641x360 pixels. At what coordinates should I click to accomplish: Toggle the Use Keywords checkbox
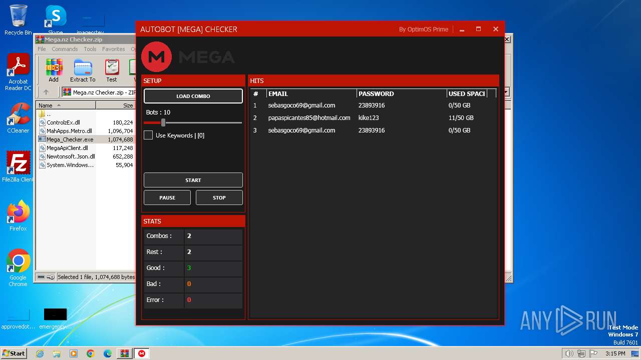pyautogui.click(x=148, y=135)
